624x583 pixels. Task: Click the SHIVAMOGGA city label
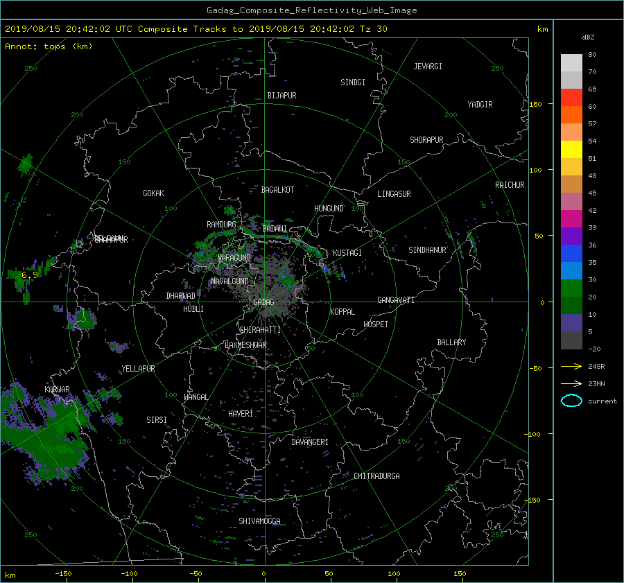pyautogui.click(x=259, y=521)
